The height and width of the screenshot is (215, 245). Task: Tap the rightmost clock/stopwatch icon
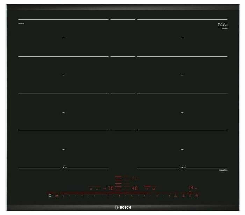tap(197, 196)
